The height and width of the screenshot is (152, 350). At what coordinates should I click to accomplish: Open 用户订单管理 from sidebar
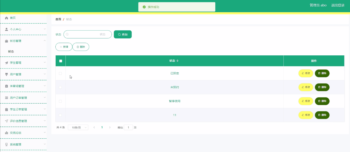pyautogui.click(x=24, y=97)
